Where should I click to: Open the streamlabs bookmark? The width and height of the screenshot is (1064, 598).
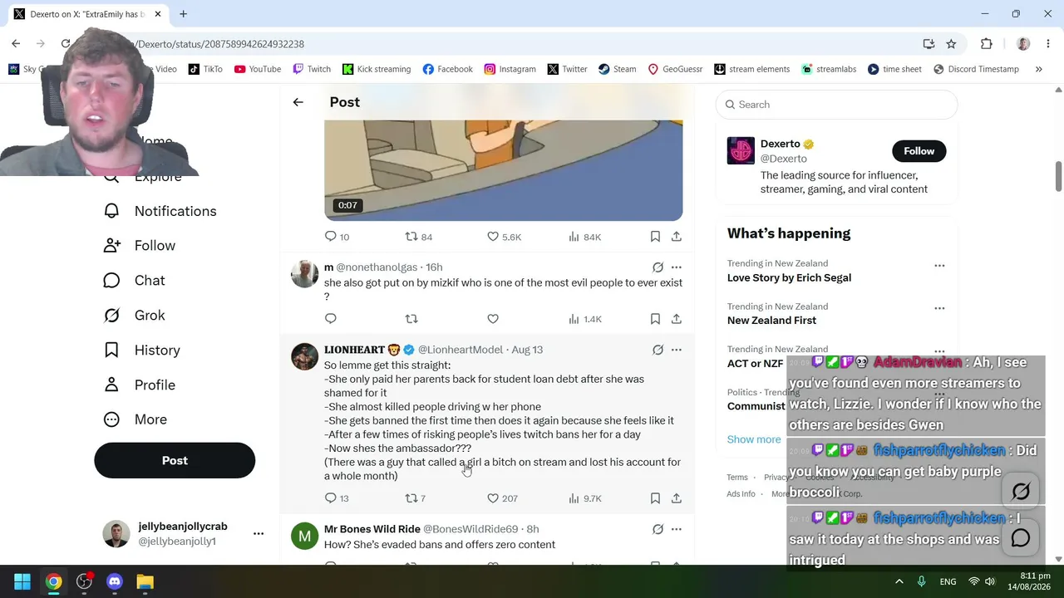[x=829, y=69]
